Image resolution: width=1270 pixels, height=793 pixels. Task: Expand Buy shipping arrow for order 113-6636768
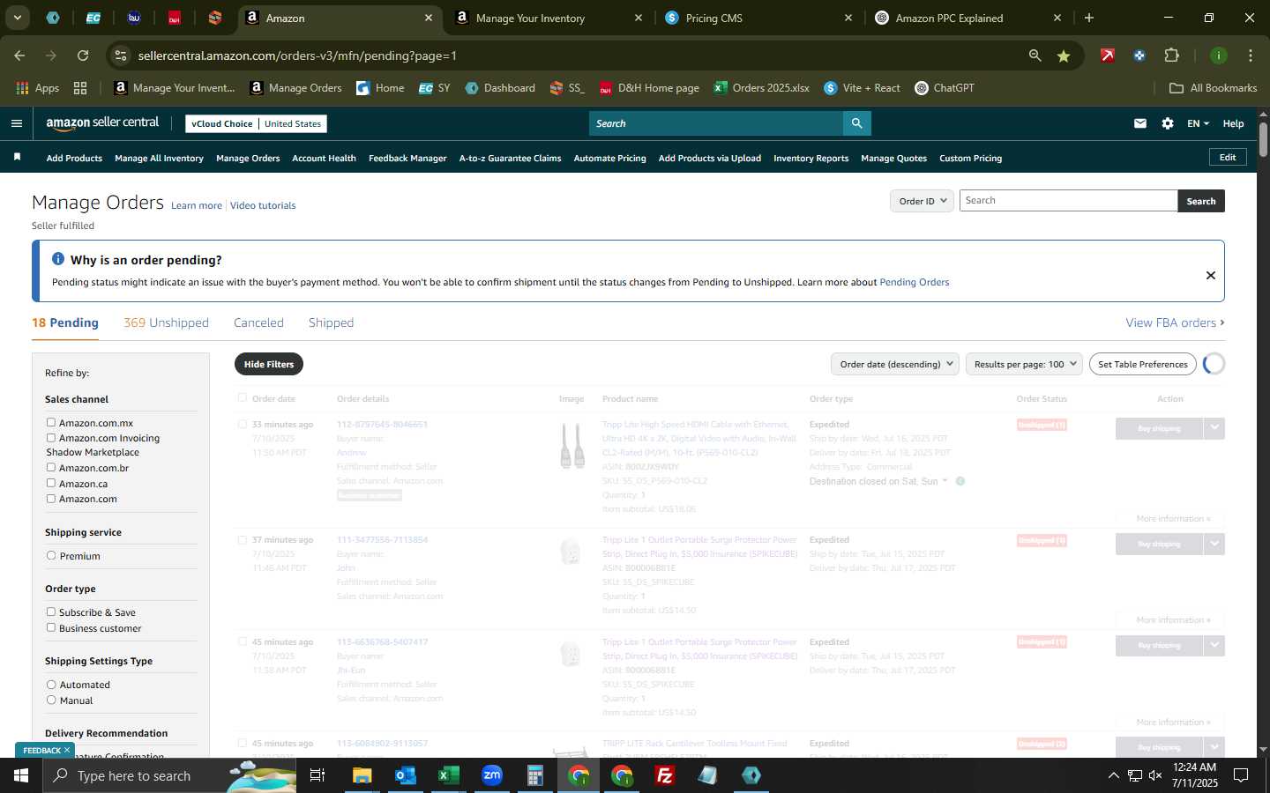coord(1214,645)
